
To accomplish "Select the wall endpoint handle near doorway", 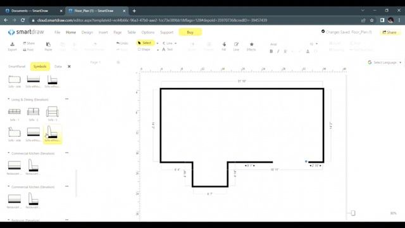I will (x=306, y=161).
